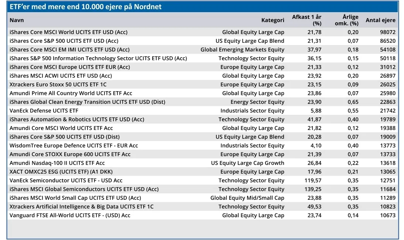Screen dimensions: 404x240
Task: Click return value '49,53'
Action: coord(314,207)
